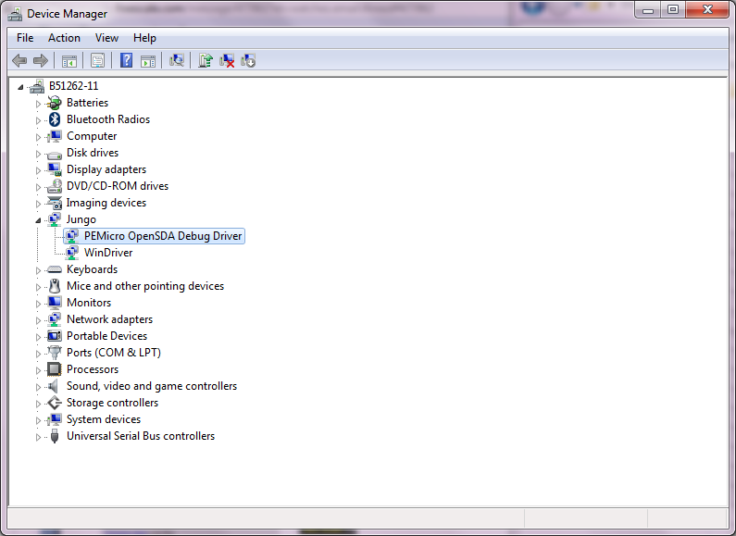Screen dimensions: 736x536
Task: Open the Action menu
Action: click(x=64, y=38)
